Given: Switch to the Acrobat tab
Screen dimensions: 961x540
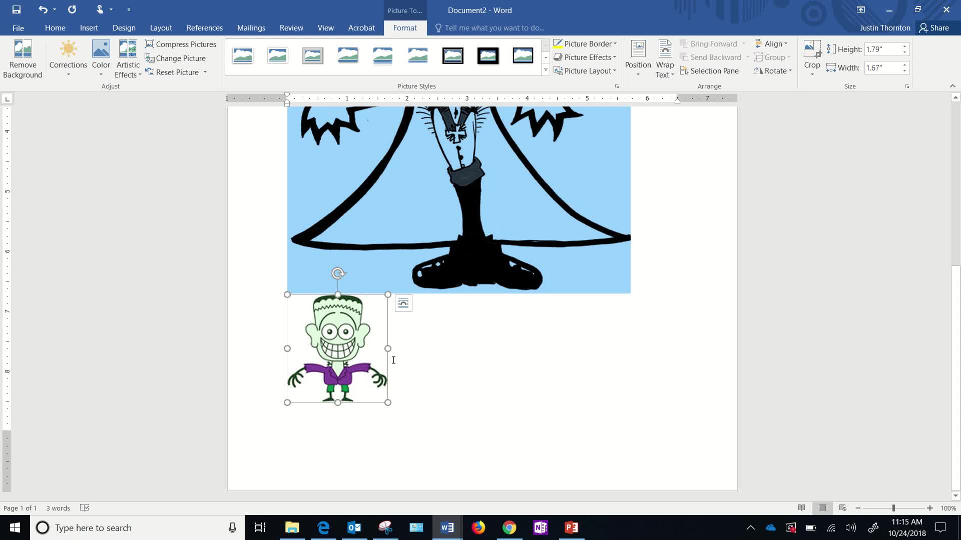Looking at the screenshot, I should click(361, 28).
